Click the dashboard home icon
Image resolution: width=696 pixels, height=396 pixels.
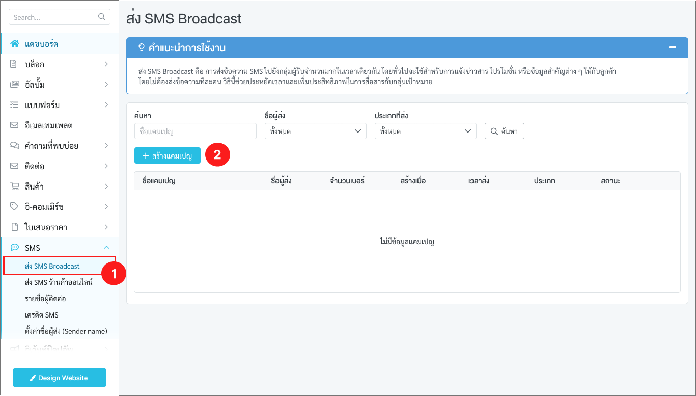coord(15,44)
